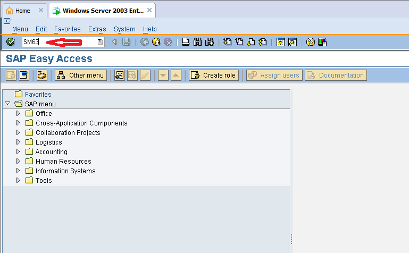Click the yellow Help question mark icon
Viewport: 409px width, 253px height.
pyautogui.click(x=311, y=42)
